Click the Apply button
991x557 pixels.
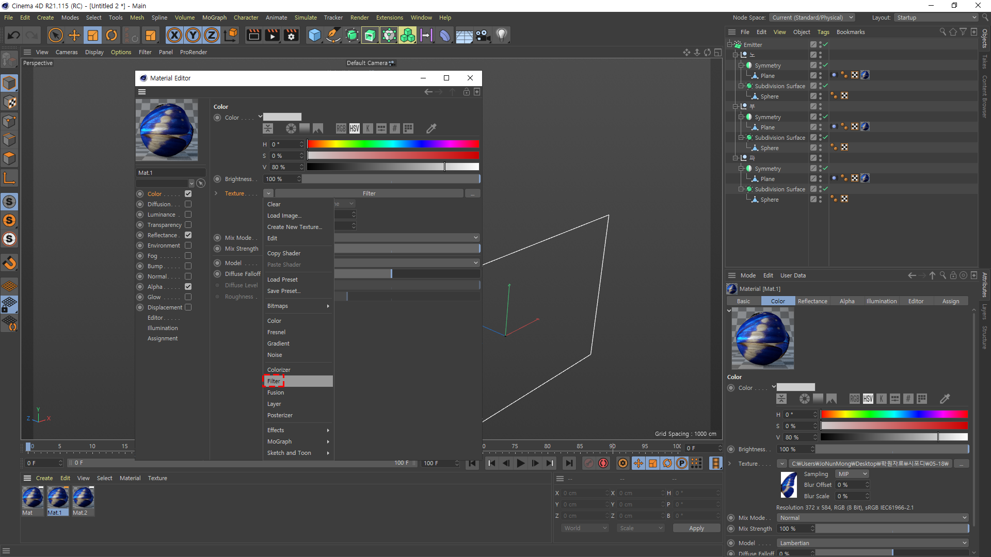[x=696, y=528]
